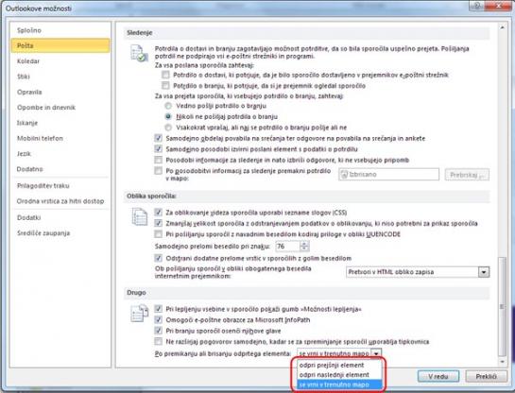The height and width of the screenshot is (393, 515).
Task: Select Vsakokrat vprašaj radio option
Action: coord(168,128)
